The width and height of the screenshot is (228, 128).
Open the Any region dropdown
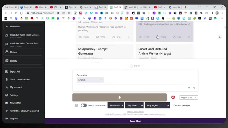click(x=157, y=105)
